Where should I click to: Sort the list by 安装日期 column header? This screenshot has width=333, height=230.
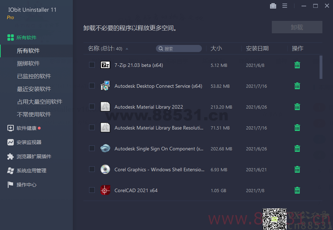257,48
